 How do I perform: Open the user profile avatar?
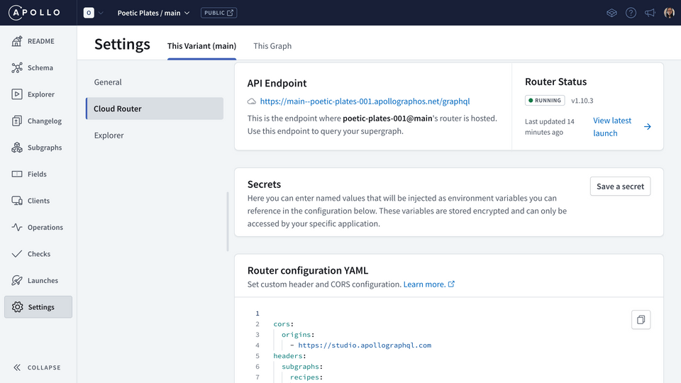pyautogui.click(x=669, y=13)
